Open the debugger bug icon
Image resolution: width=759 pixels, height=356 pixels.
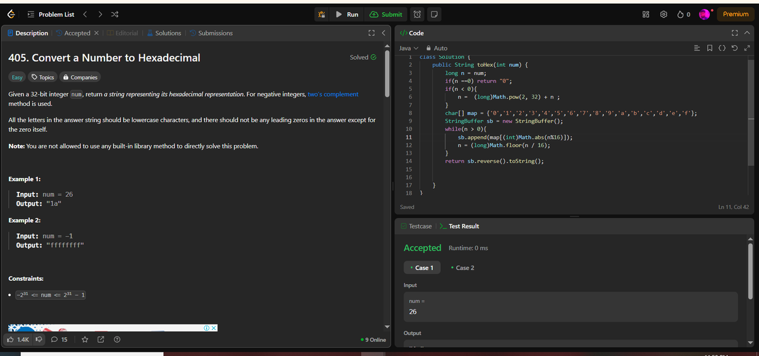pyautogui.click(x=321, y=14)
